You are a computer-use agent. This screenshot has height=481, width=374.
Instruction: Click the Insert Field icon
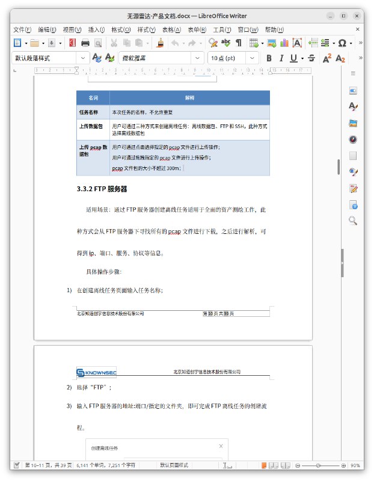[x=325, y=43]
